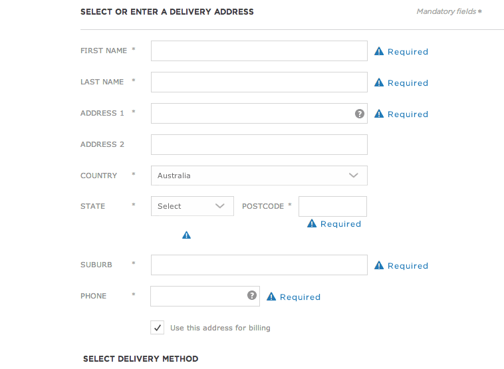This screenshot has width=504, height=369.
Task: Click the First Name warning icon
Action: click(x=379, y=51)
